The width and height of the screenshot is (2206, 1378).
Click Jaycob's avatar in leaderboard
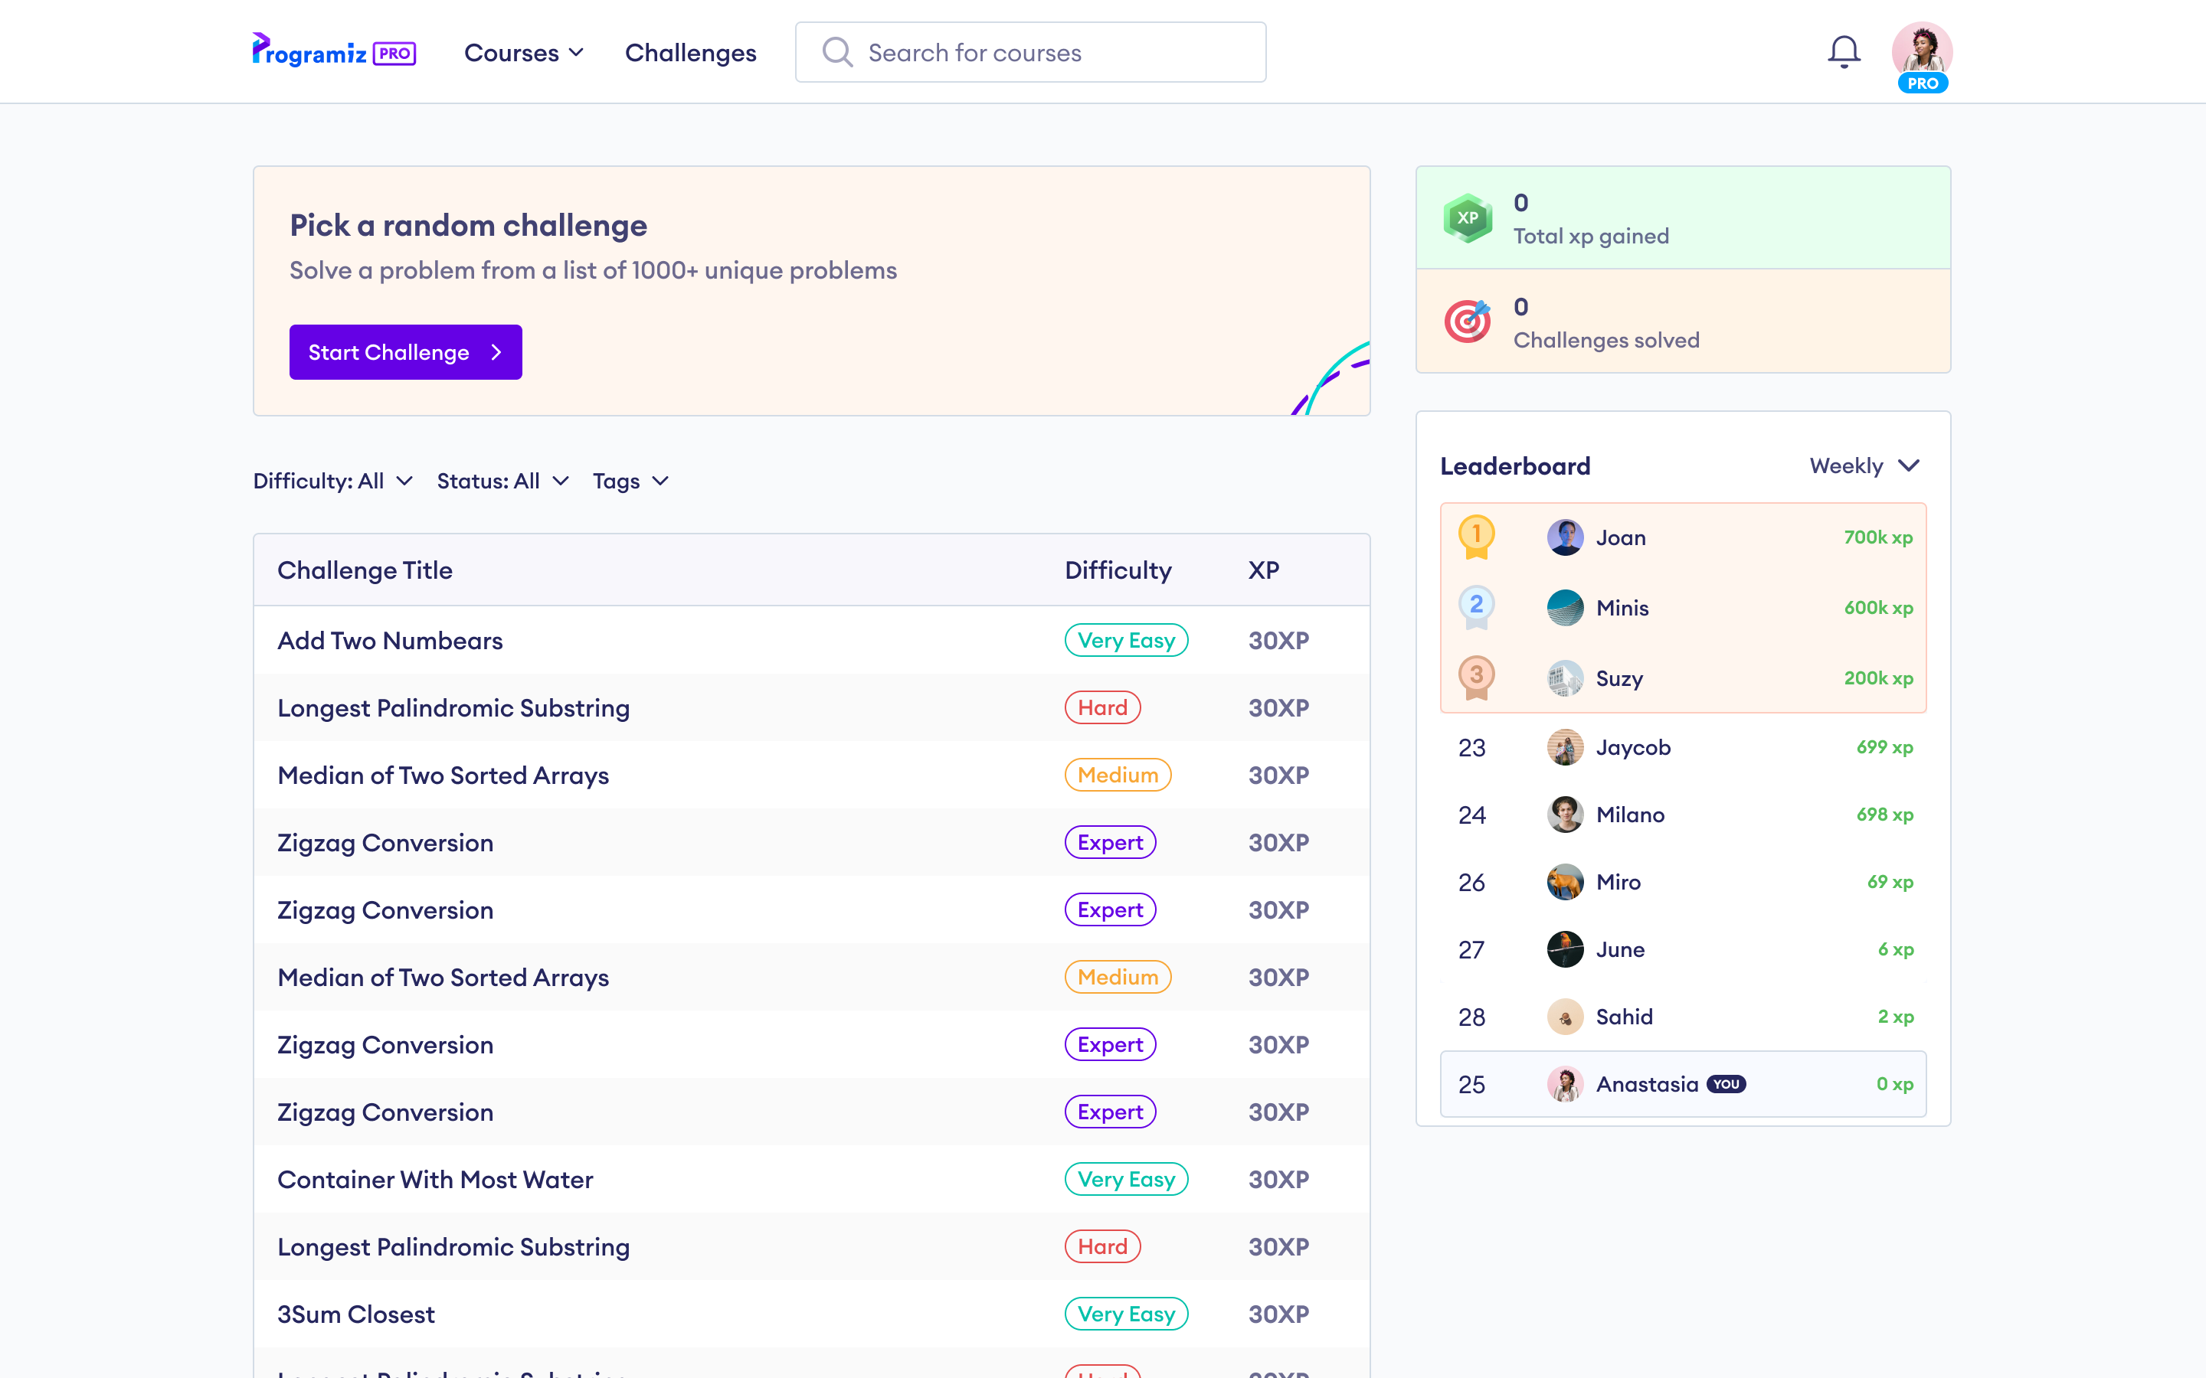tap(1565, 747)
